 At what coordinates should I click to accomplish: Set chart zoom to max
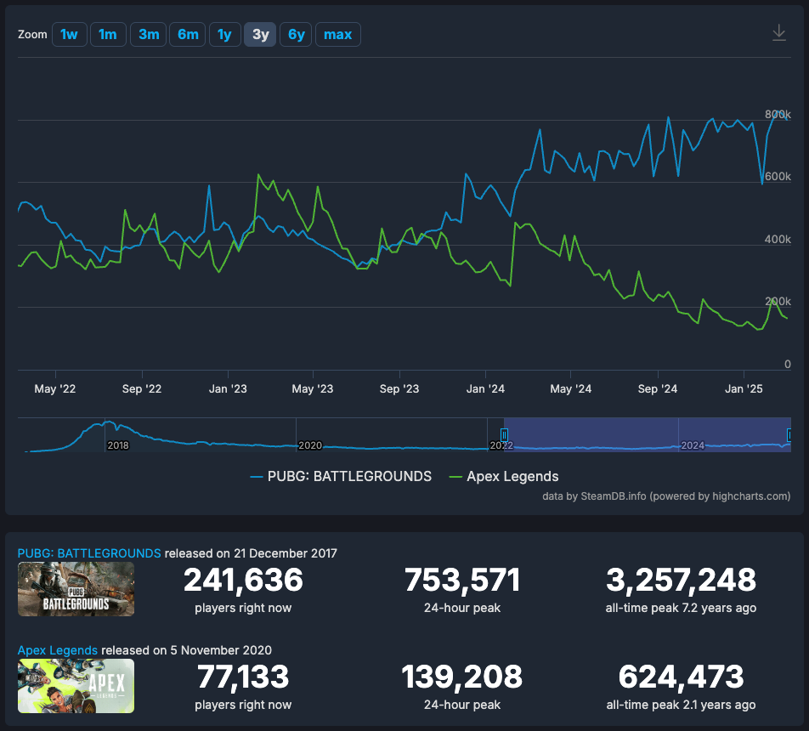(338, 35)
